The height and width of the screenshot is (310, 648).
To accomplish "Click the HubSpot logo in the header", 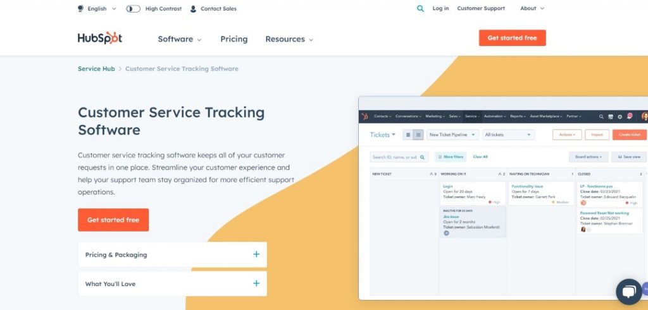I will (99, 38).
